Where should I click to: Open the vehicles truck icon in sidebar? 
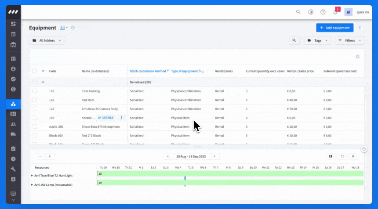13,134
